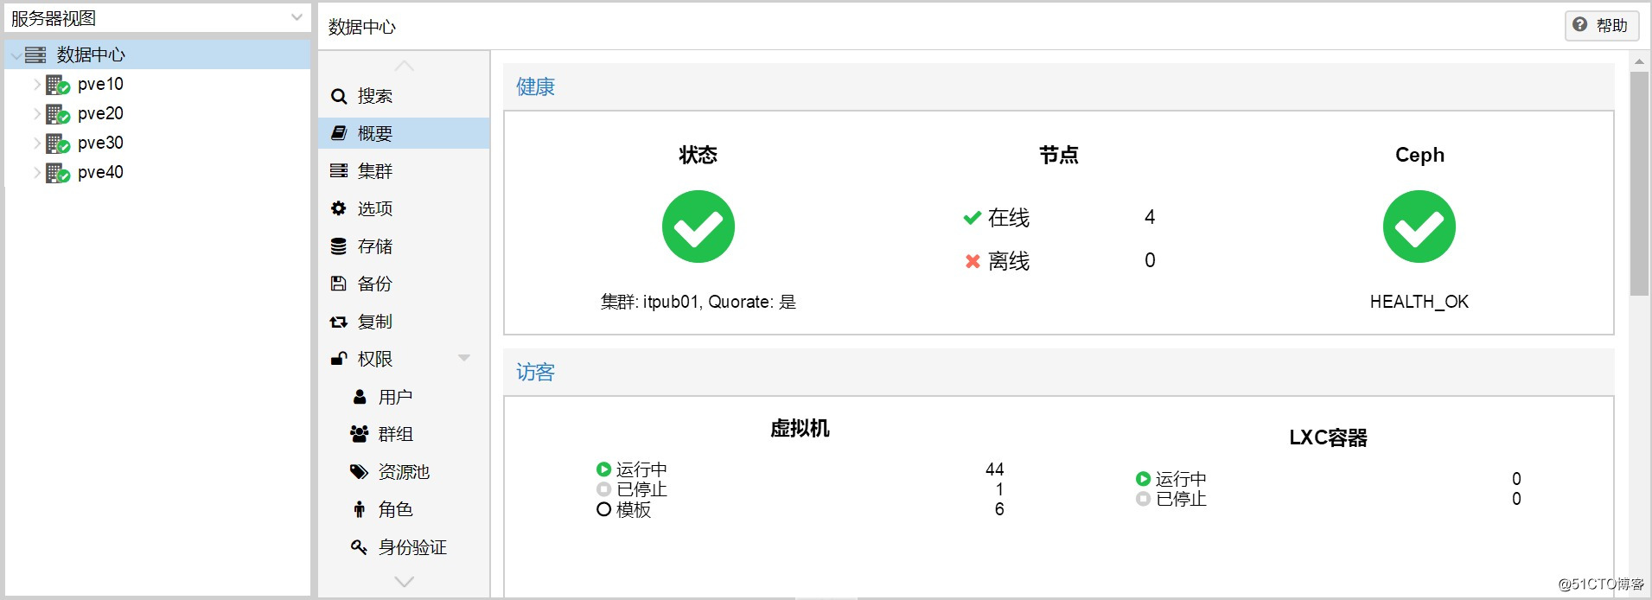The image size is (1652, 600).
Task: Open the 角色 roles menu item
Action: tap(395, 509)
